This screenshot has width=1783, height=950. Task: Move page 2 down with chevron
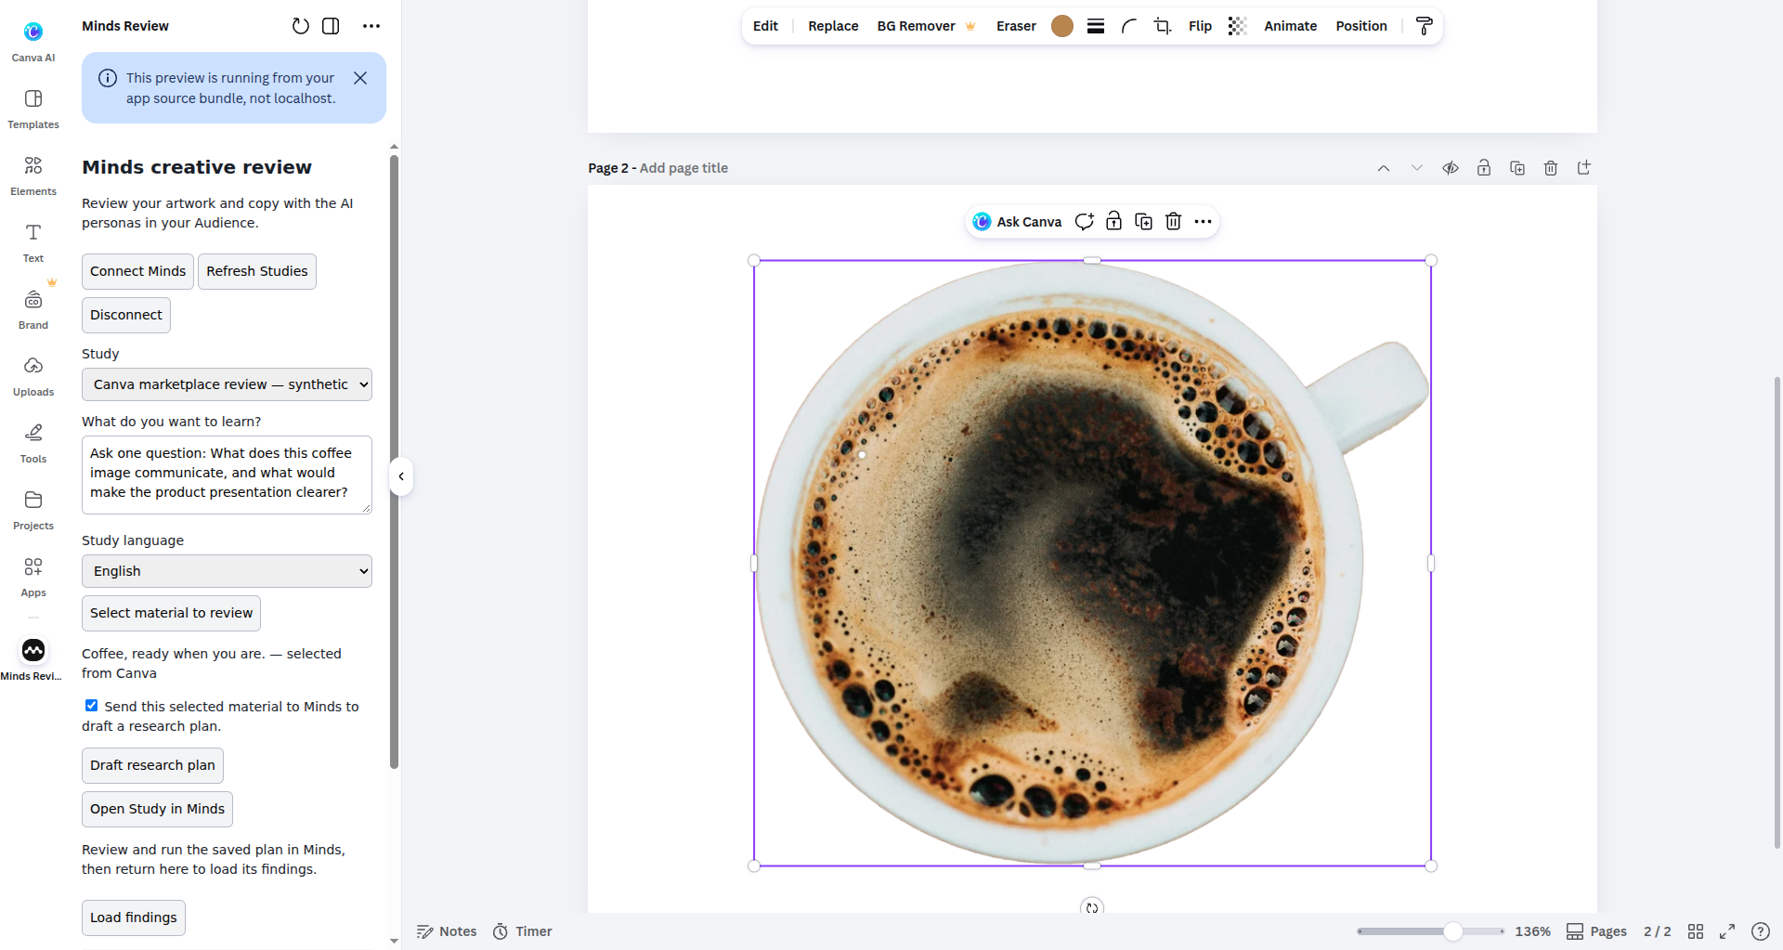(1417, 168)
